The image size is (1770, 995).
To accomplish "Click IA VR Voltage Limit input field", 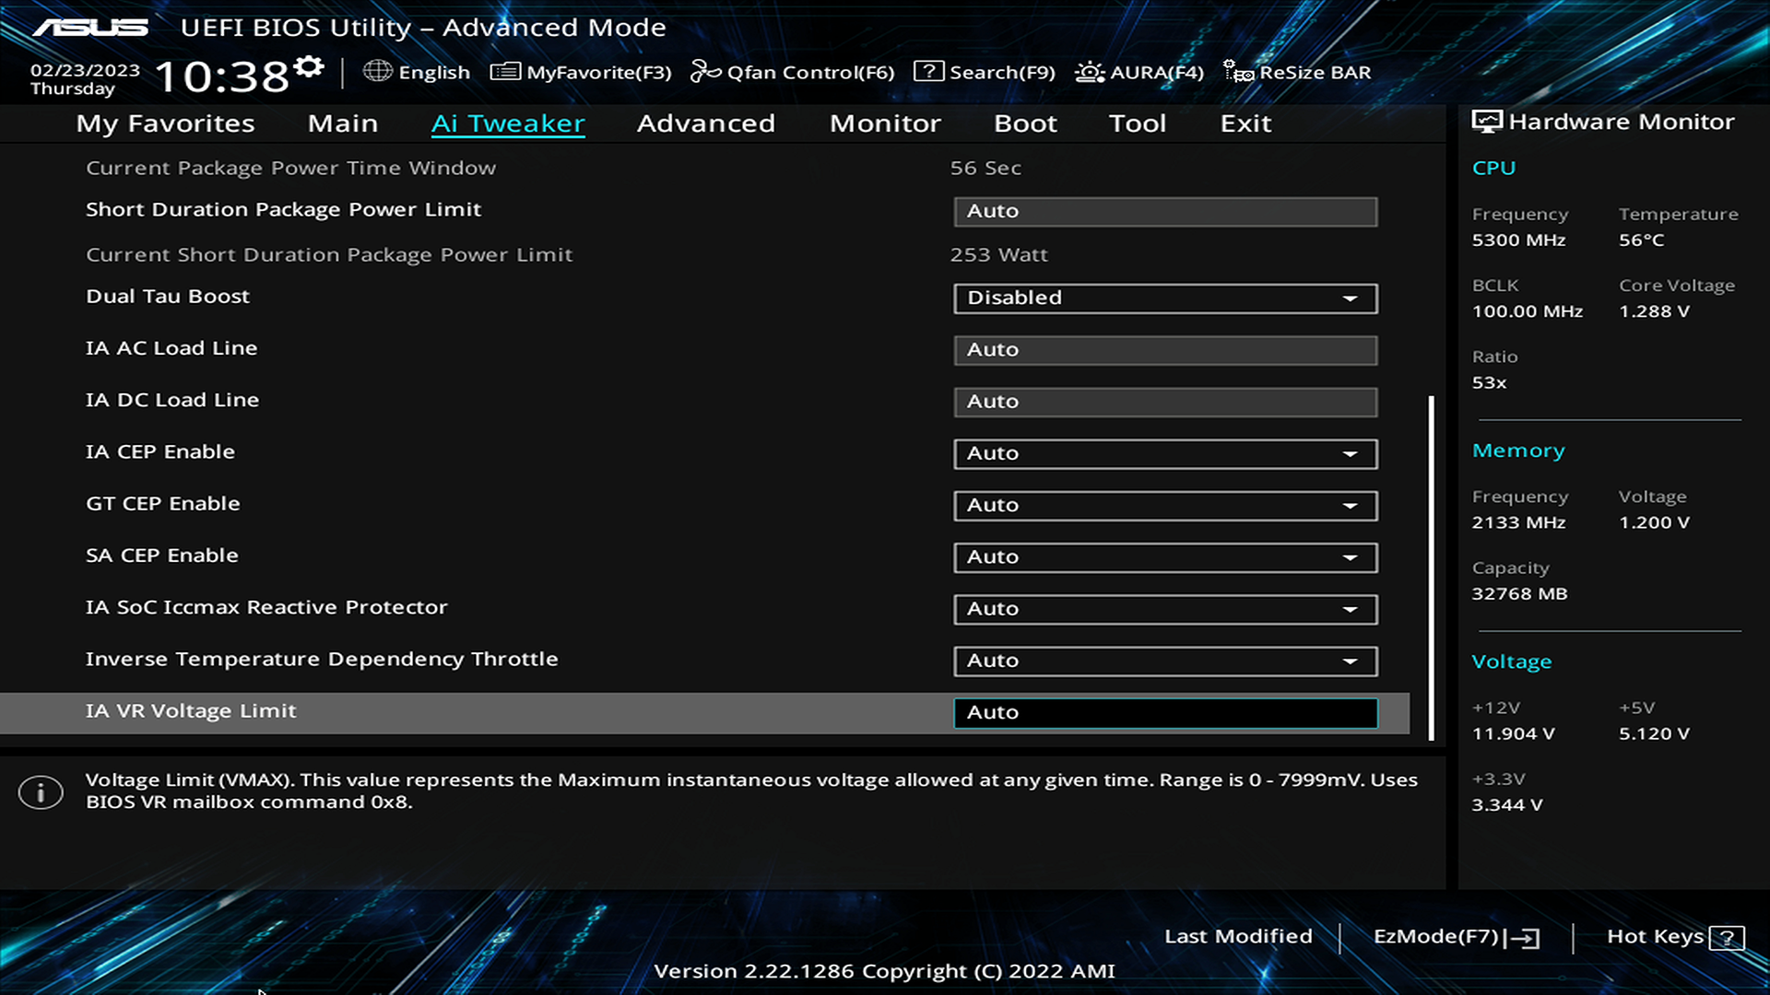I will [1165, 712].
